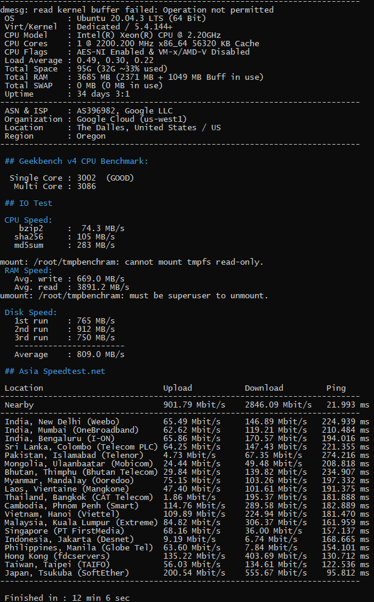The height and width of the screenshot is (602, 374).
Task: Select the OS value Ubuntu 20.04.3 LTS
Action: pyautogui.click(x=141, y=19)
